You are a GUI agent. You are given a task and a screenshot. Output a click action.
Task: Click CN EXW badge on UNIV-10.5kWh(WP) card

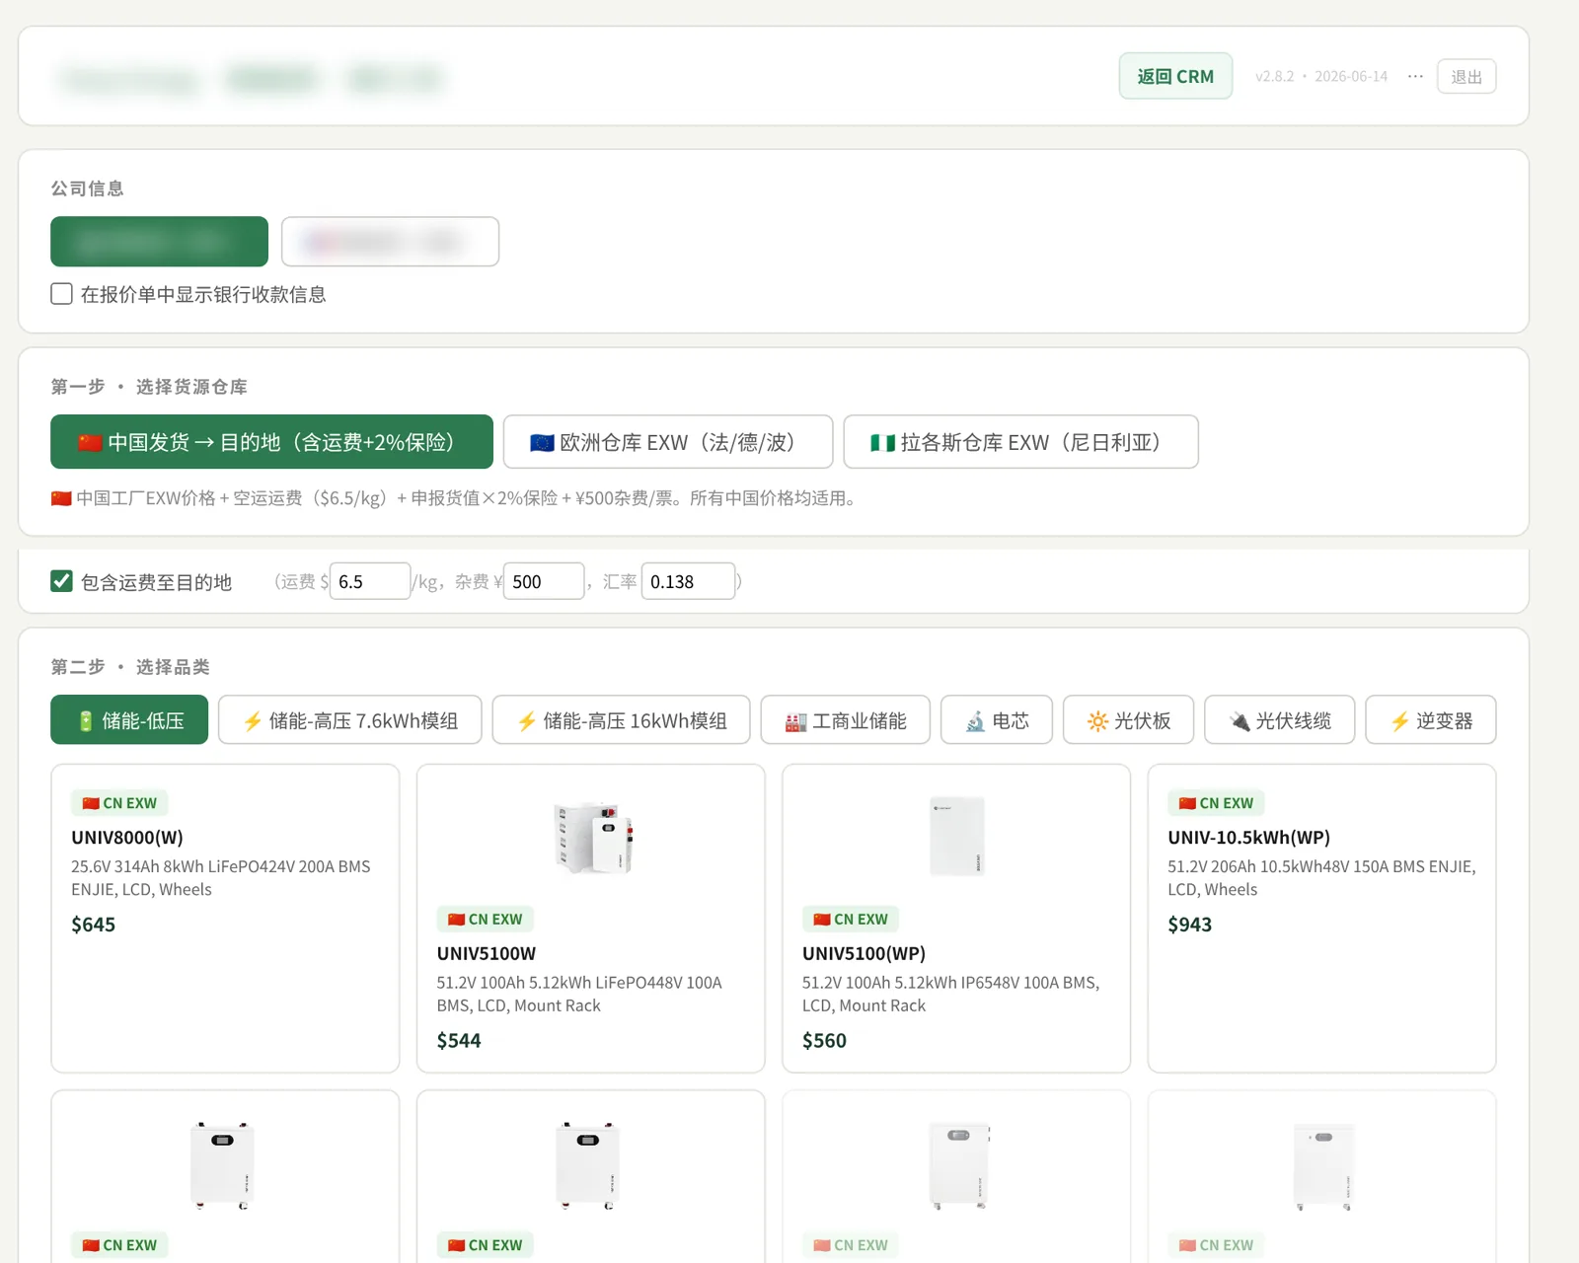point(1217,803)
